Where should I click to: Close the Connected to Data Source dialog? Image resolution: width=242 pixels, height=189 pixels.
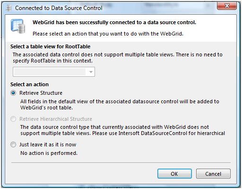(x=227, y=6)
